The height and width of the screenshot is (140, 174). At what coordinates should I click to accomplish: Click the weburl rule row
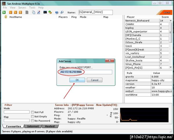tap(149, 91)
